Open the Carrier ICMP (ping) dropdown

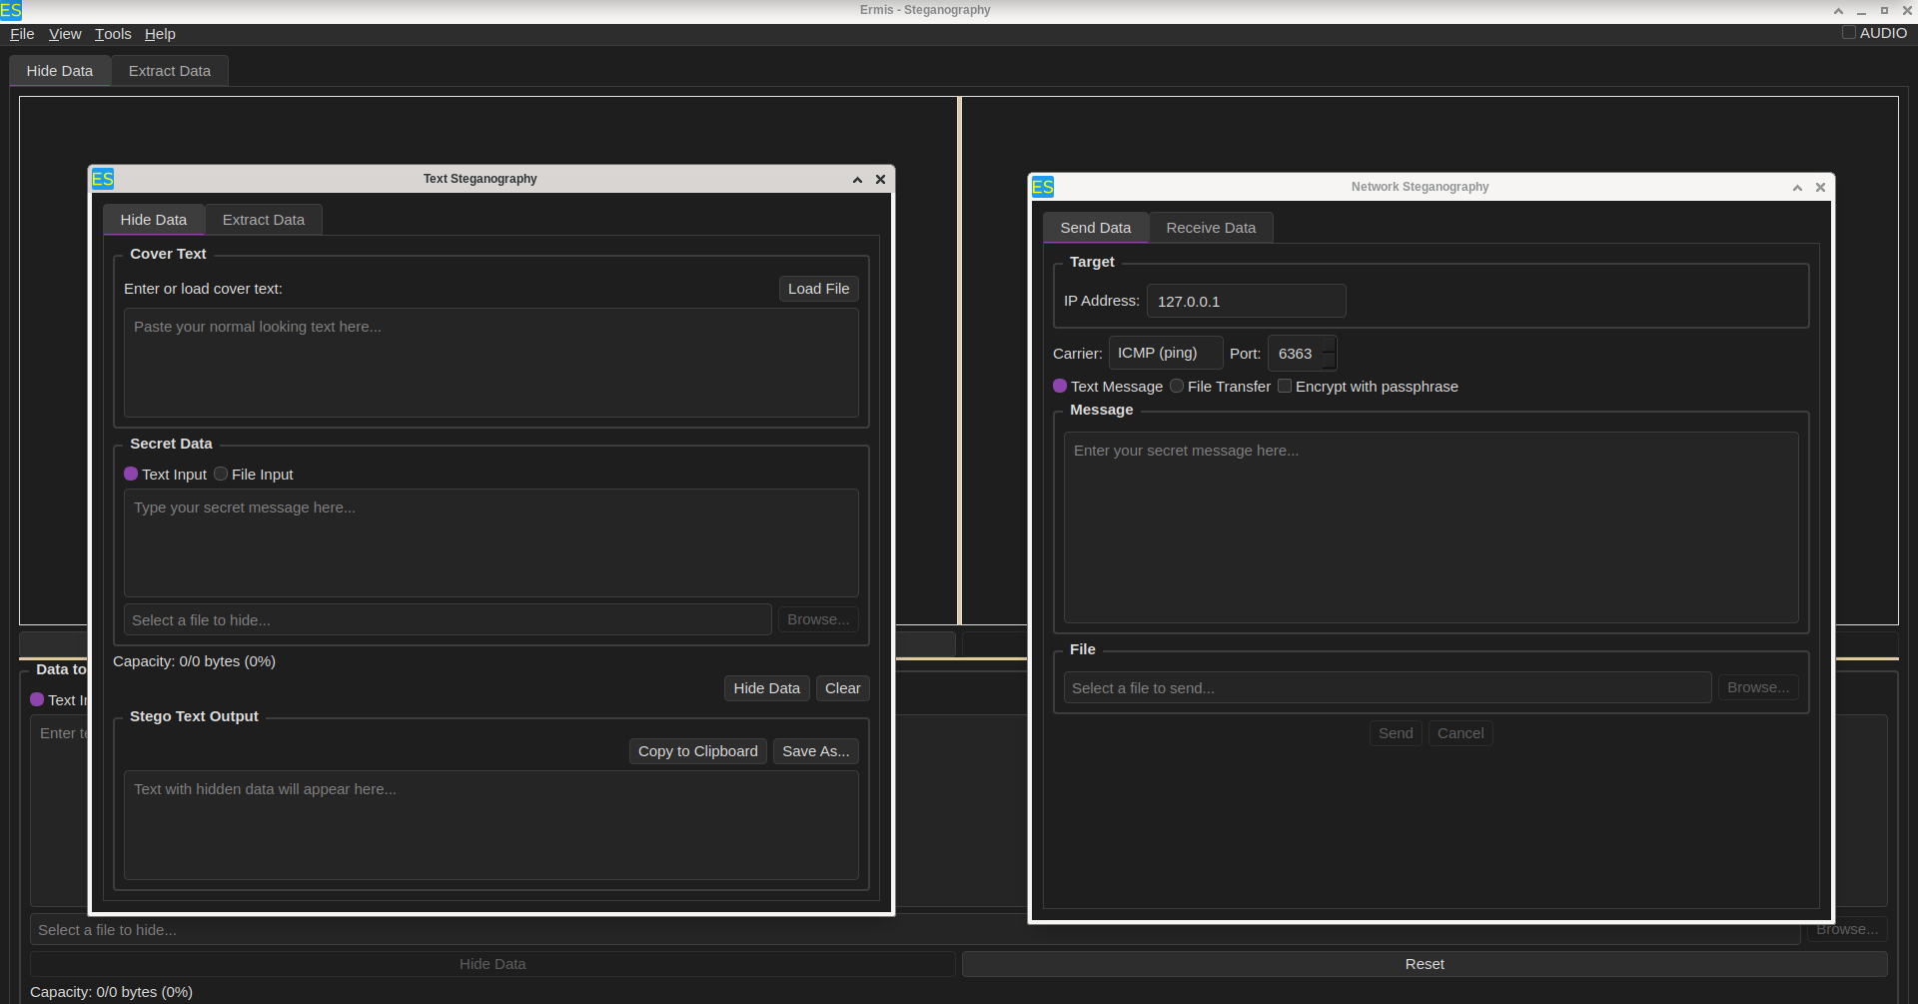click(x=1165, y=354)
